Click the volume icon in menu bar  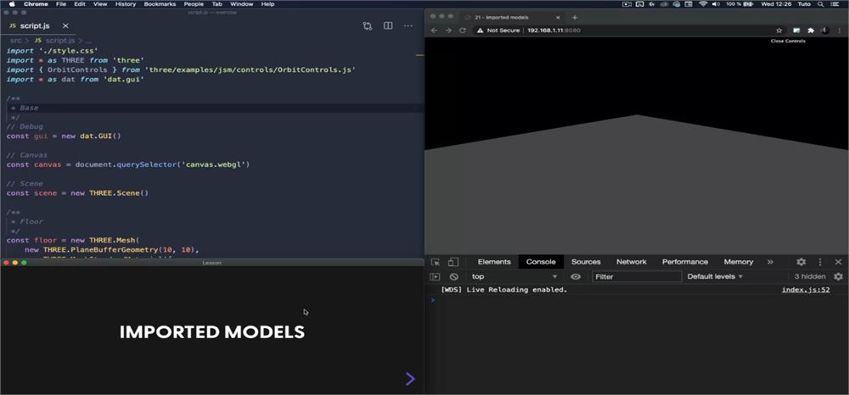point(716,3)
